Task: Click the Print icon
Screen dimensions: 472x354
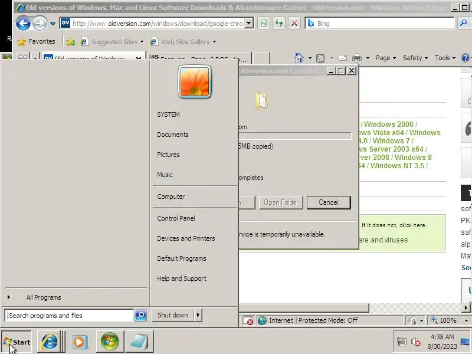Action: point(357,58)
